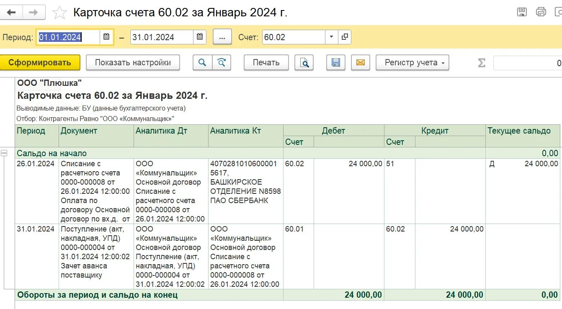Viewport: 562px width, 309px height.
Task: Select the Кредит column header
Action: click(435, 130)
